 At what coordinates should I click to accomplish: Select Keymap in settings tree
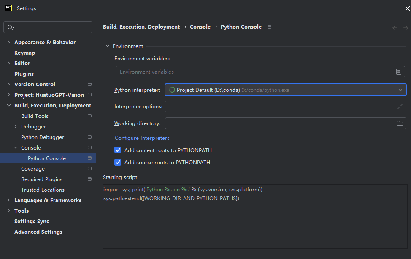(x=24, y=53)
